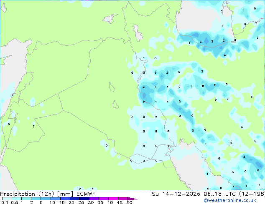
Task: Click the '[mm]' unit label
Action: 65,194
